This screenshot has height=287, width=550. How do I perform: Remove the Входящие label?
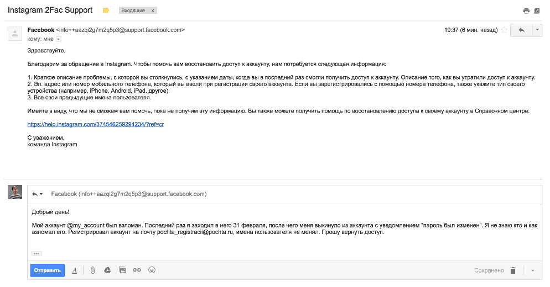tap(153, 10)
